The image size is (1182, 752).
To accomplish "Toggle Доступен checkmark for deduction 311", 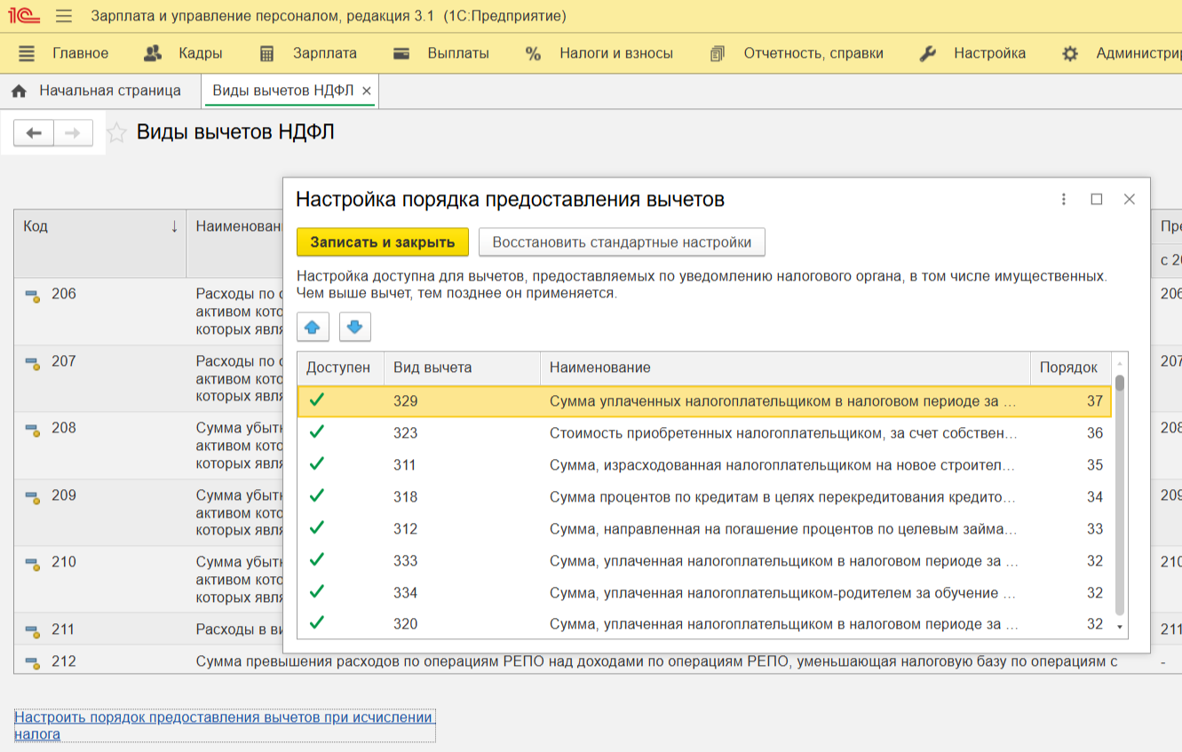I will click(x=316, y=464).
